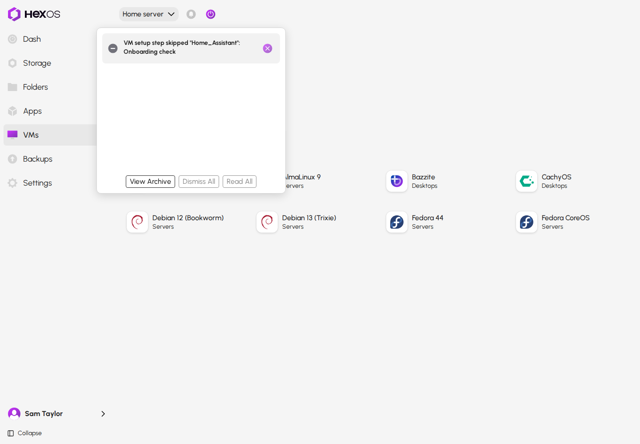Click the "Bazzite" name text

click(x=424, y=177)
